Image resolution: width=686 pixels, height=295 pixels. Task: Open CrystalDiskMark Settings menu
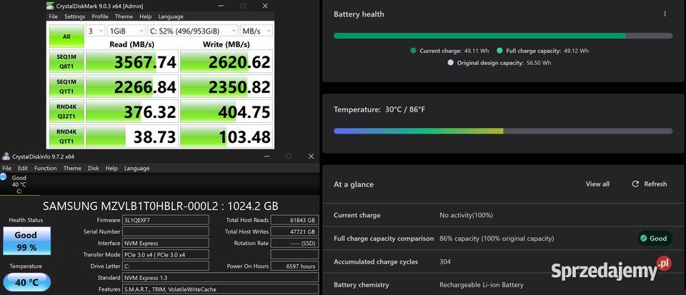(75, 16)
